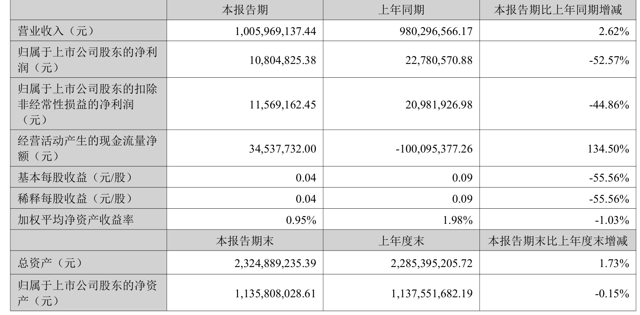Select the 本报告期末 header cell
The height and width of the screenshot is (315, 640).
pyautogui.click(x=244, y=242)
